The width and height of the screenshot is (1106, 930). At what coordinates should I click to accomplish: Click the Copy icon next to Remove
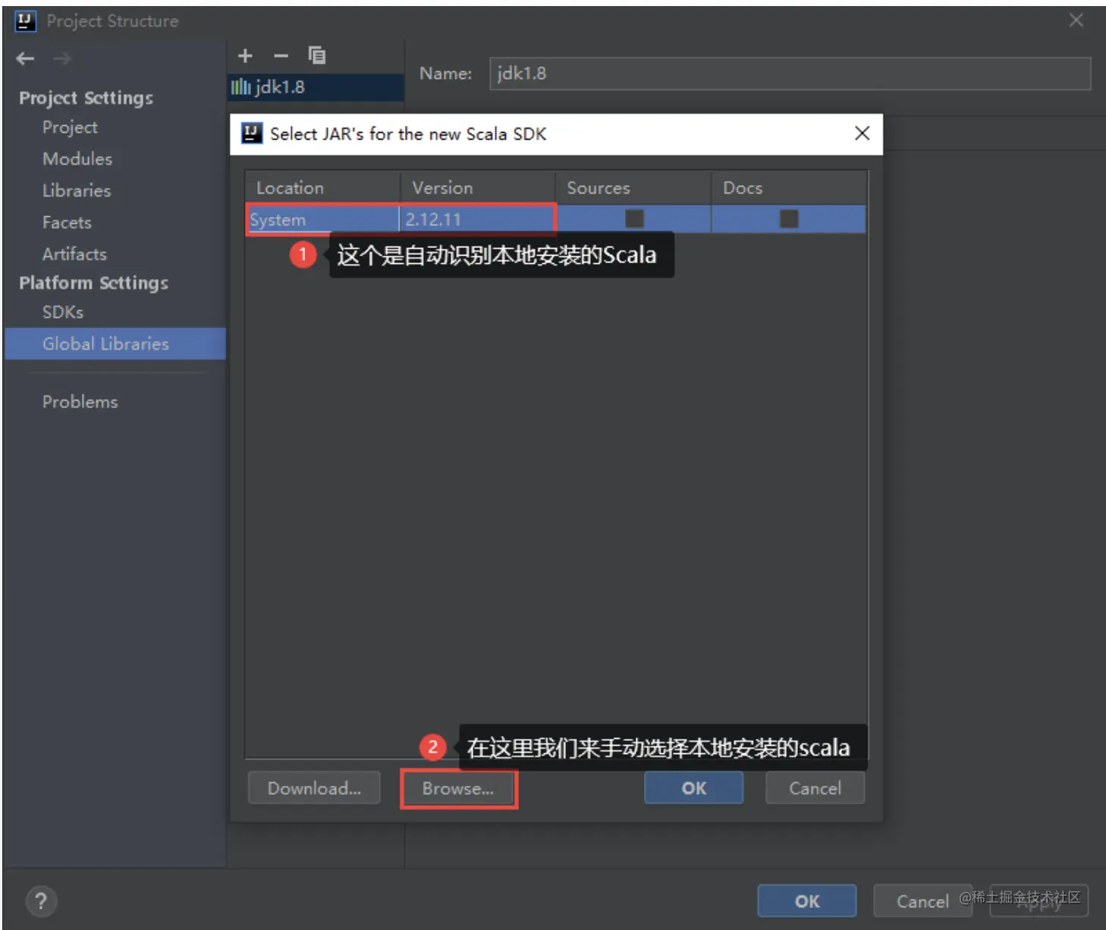pos(317,55)
